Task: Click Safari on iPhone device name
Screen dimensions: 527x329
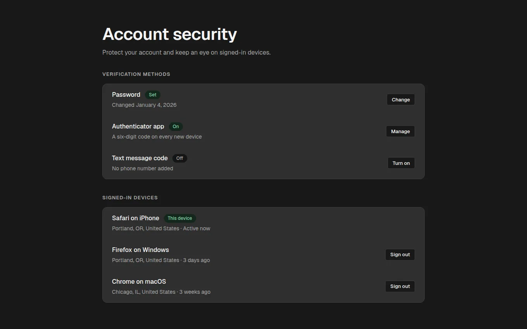Action: click(136, 218)
